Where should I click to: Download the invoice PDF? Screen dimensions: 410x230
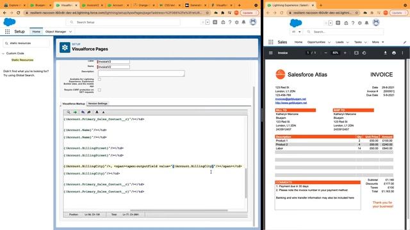coord(386,53)
